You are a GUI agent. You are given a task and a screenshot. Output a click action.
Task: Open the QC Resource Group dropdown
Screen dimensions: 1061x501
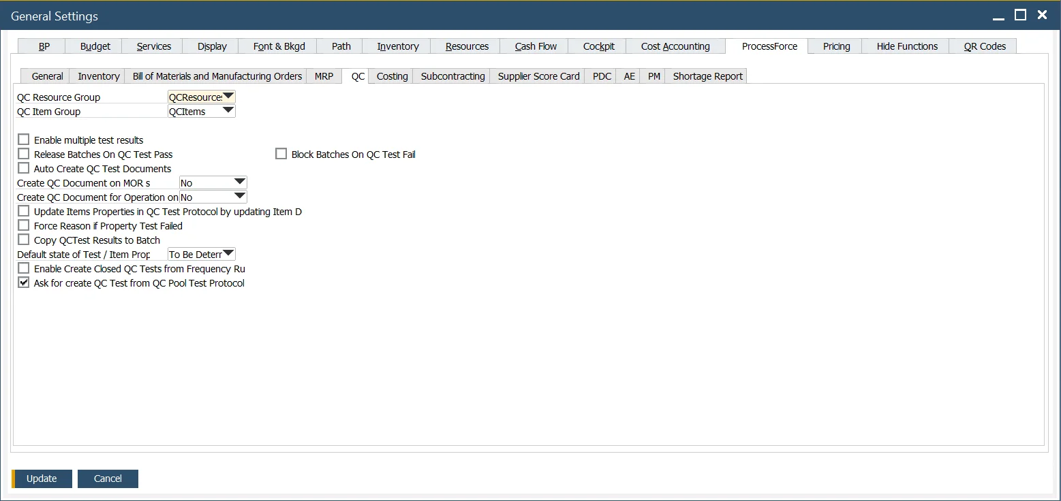[229, 96]
